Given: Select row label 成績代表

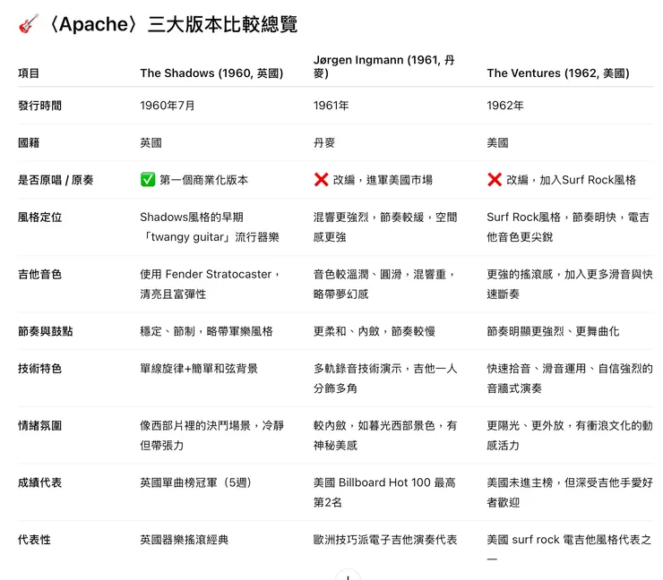Looking at the screenshot, I should pyautogui.click(x=39, y=482).
